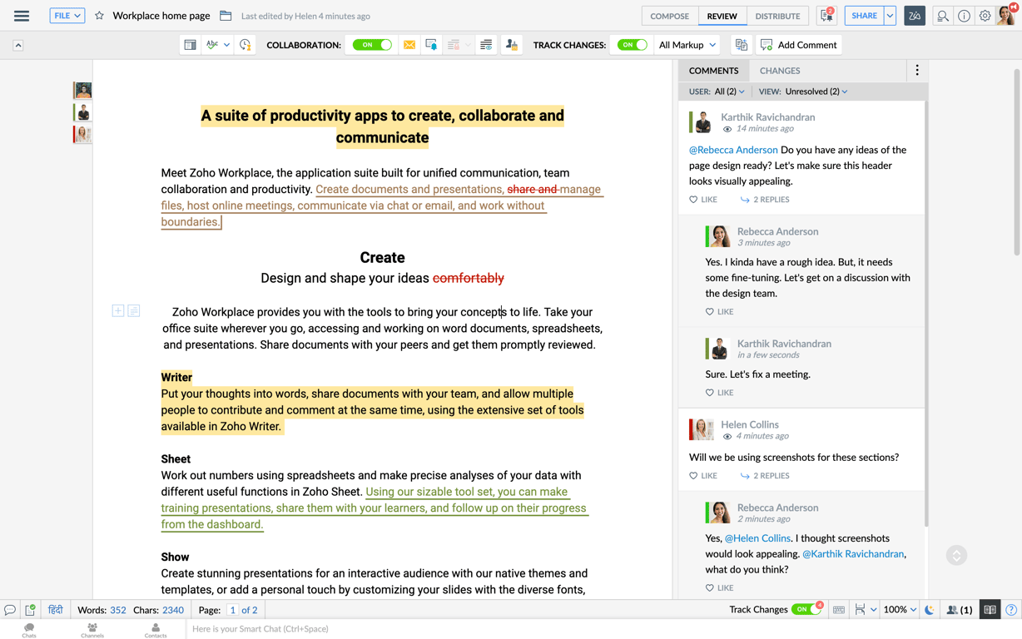Collapse toolbar with the up chevron
Image resolution: width=1022 pixels, height=639 pixels.
click(18, 45)
